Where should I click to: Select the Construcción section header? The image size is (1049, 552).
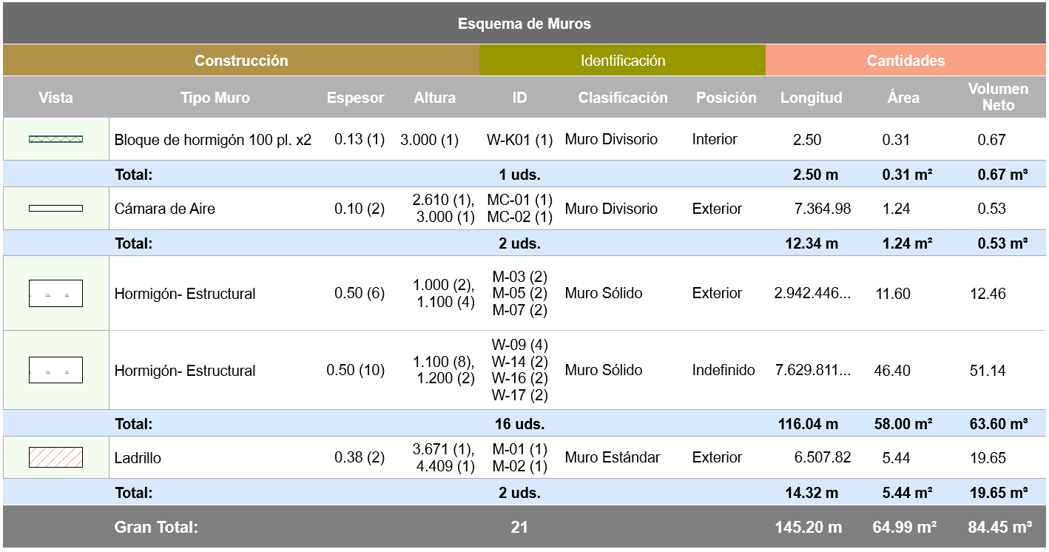click(x=240, y=60)
